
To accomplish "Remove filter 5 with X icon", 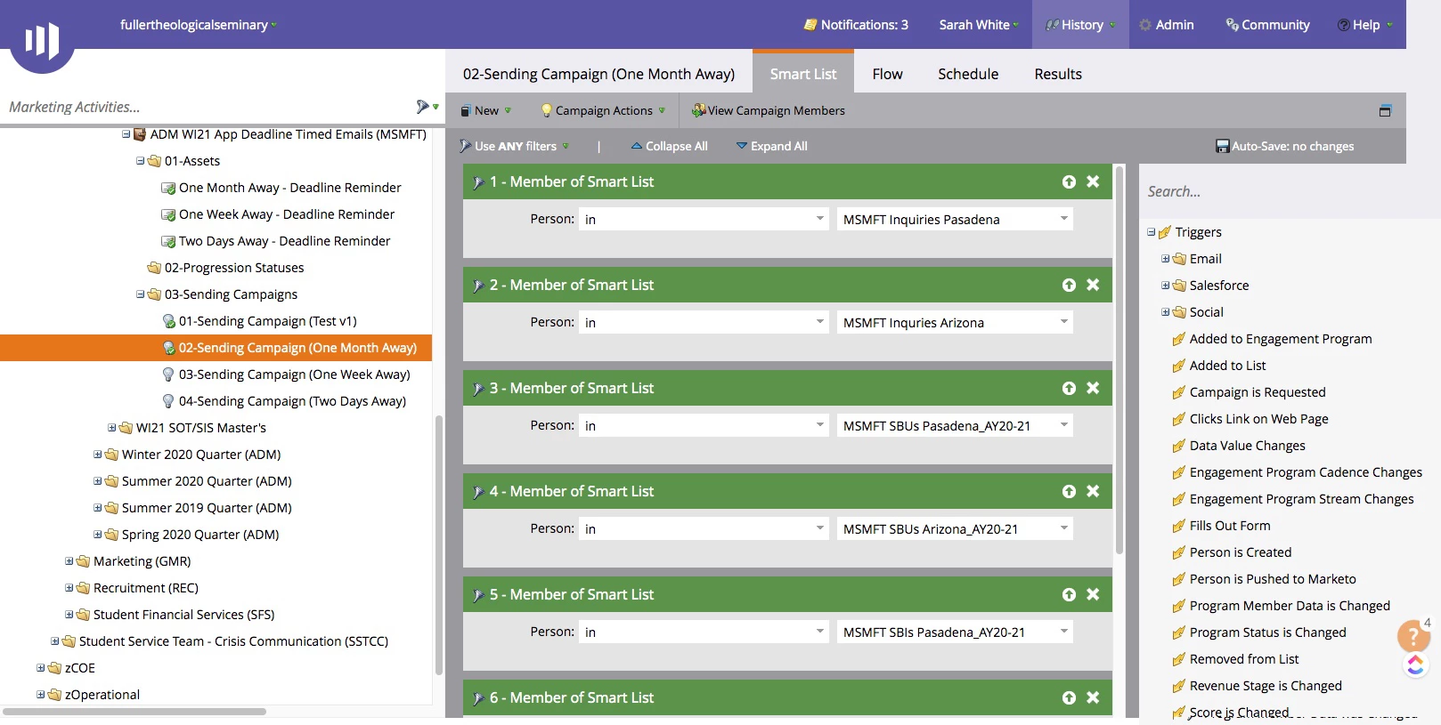I will 1093,594.
